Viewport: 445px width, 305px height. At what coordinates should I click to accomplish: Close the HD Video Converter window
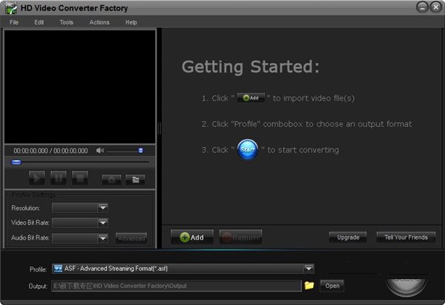tap(435, 7)
